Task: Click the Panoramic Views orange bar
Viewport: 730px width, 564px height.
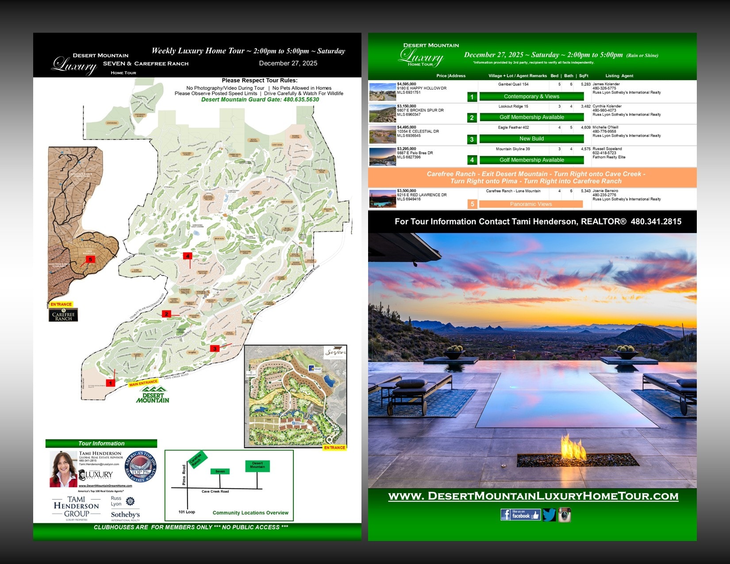Action: [x=530, y=204]
